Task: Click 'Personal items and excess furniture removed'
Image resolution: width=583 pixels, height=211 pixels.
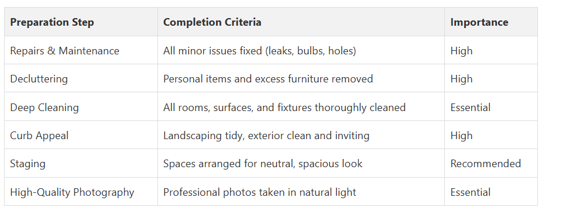Action: click(x=268, y=79)
